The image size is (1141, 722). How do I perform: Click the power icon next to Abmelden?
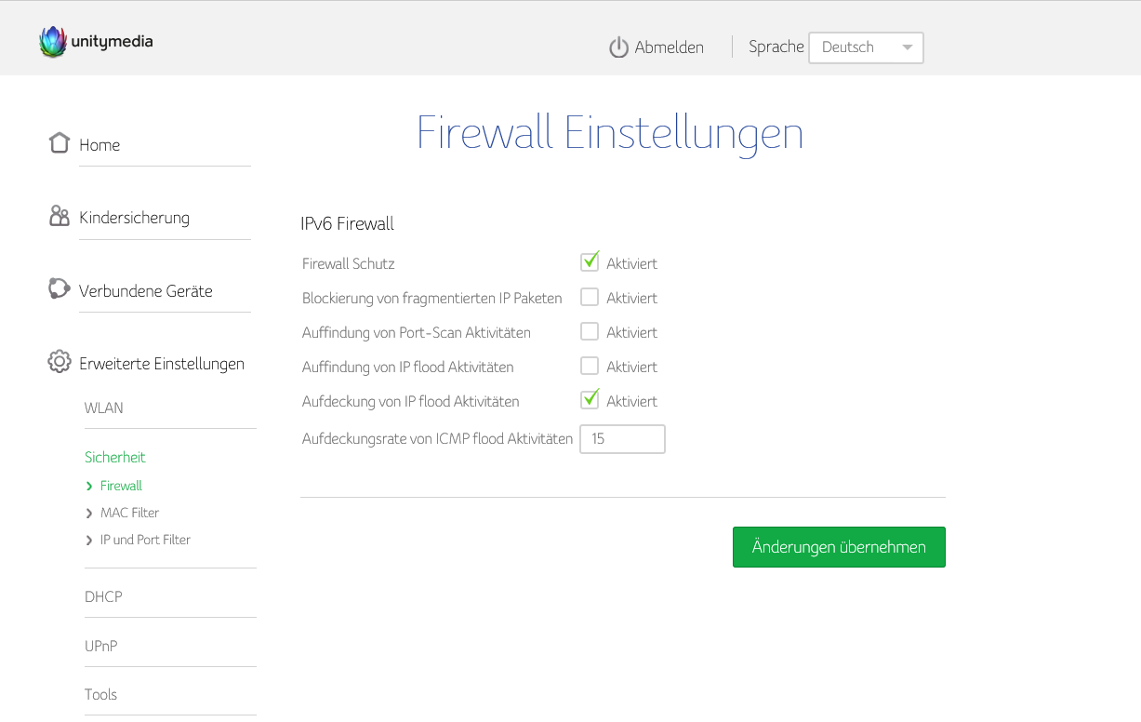click(x=618, y=47)
